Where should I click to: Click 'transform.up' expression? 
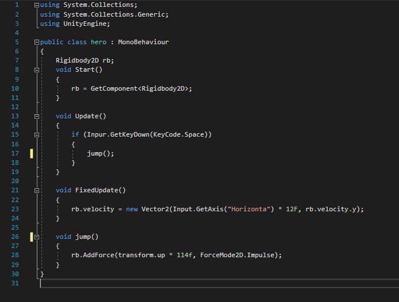(141, 255)
